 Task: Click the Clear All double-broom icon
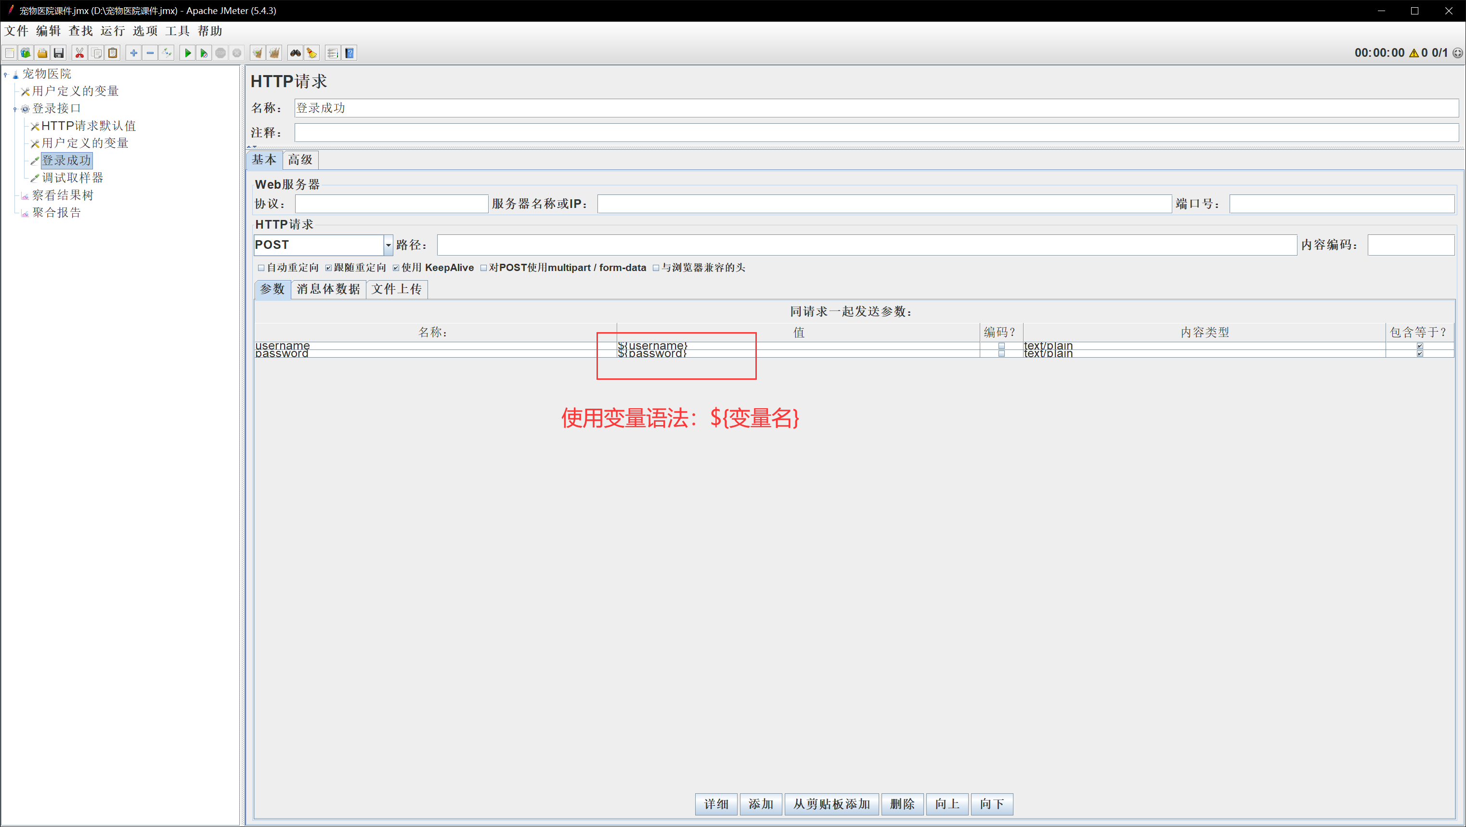(x=274, y=53)
